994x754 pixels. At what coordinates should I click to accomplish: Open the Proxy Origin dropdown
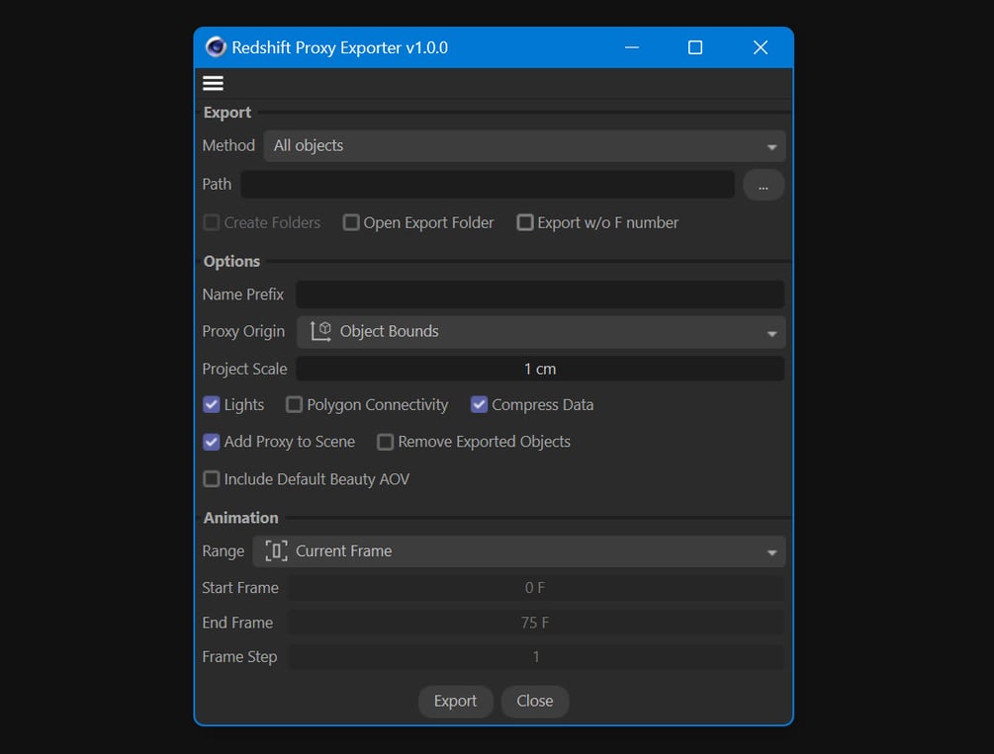[541, 332]
